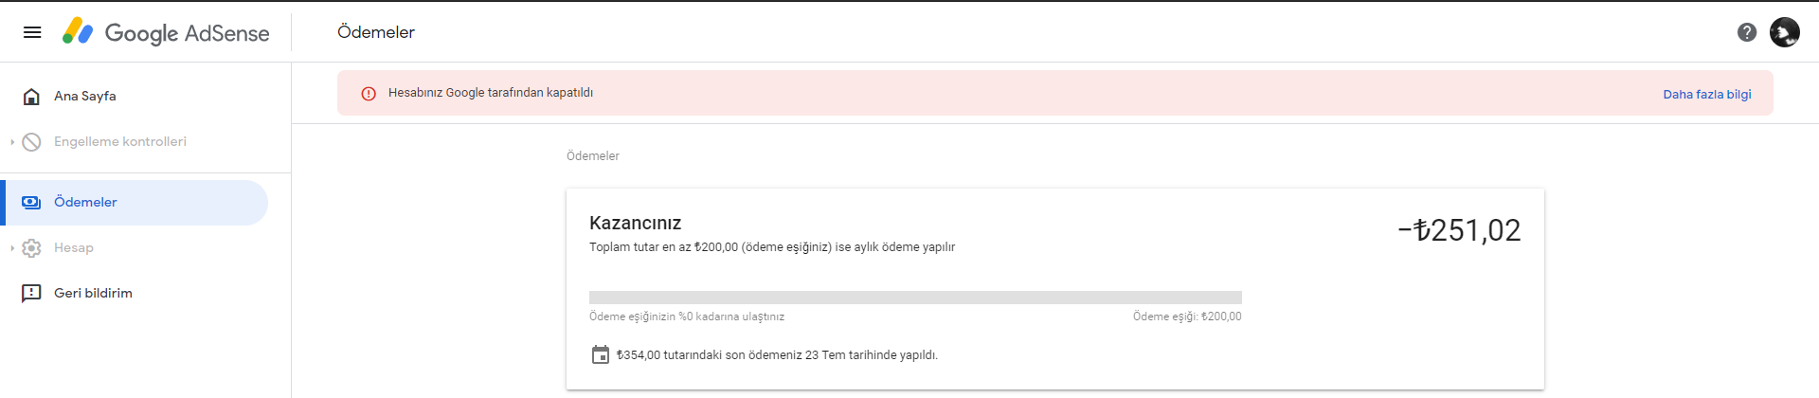1819x398 pixels.
Task: Click the payment threshold progress bar
Action: pyautogui.click(x=915, y=298)
